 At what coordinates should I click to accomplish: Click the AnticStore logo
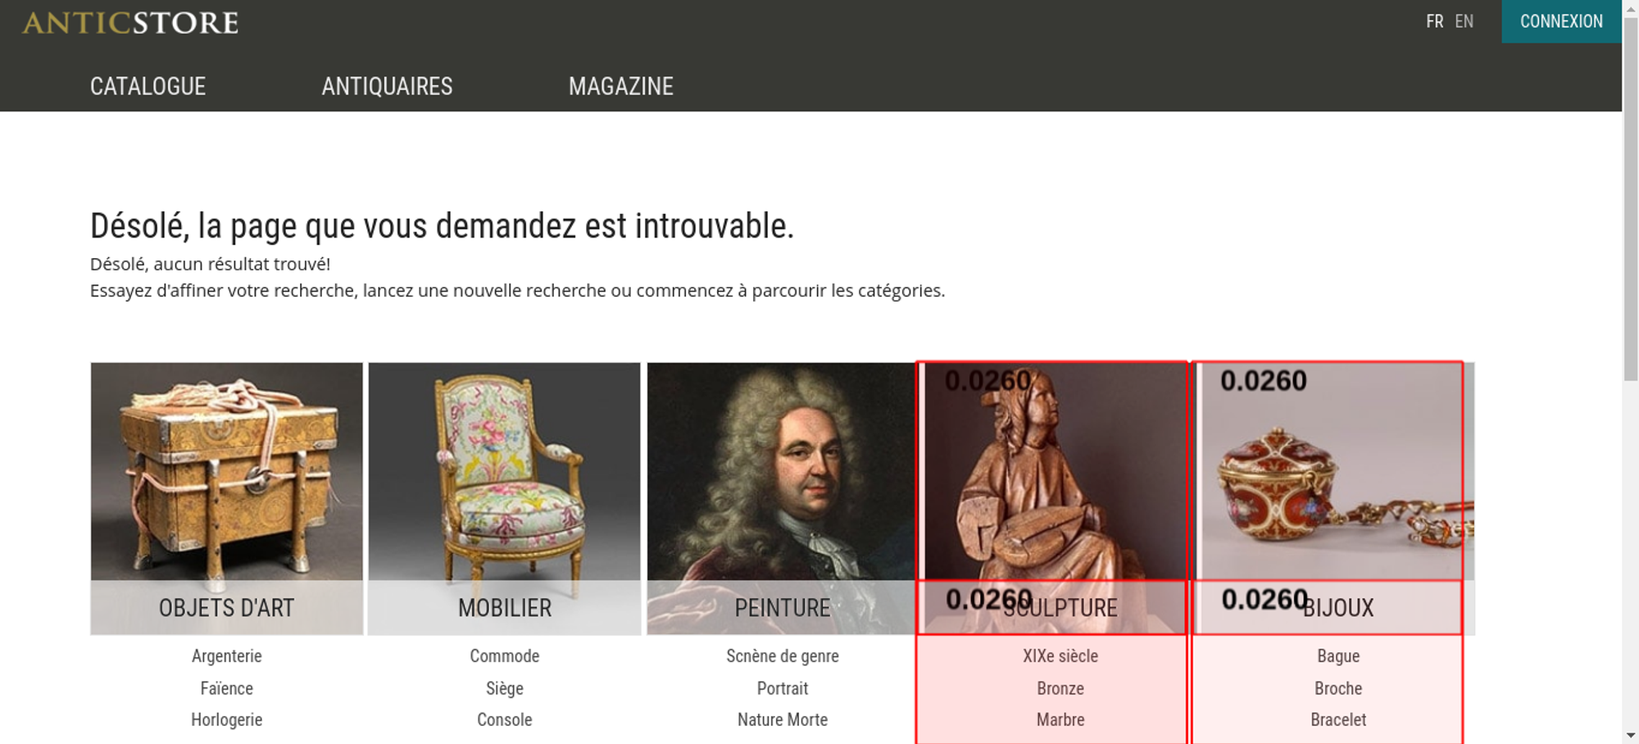click(130, 22)
